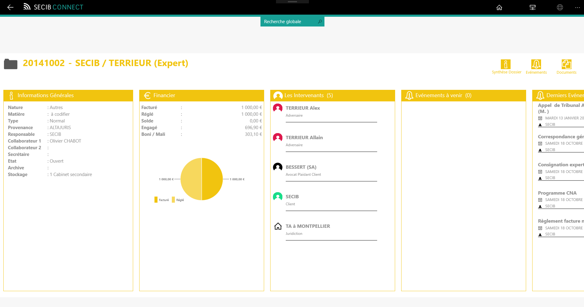This screenshot has width=584, height=307.
Task: Open the Appel de Tribunal event
Action: pos(561,115)
